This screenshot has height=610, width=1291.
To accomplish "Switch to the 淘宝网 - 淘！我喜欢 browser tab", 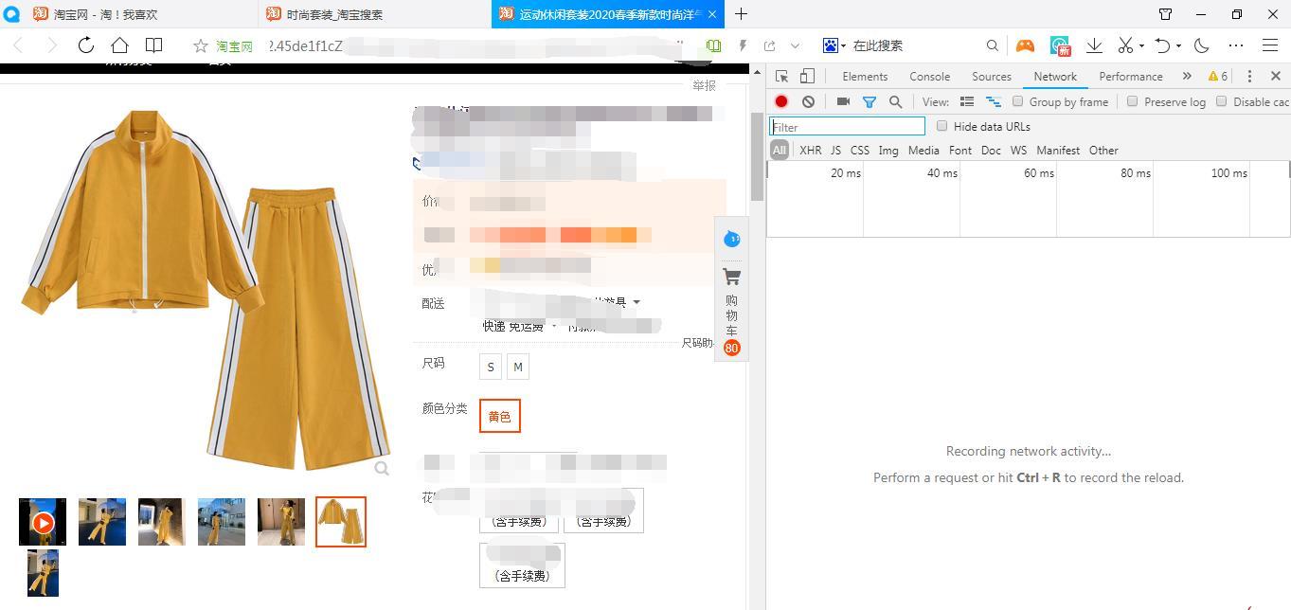I will [129, 14].
